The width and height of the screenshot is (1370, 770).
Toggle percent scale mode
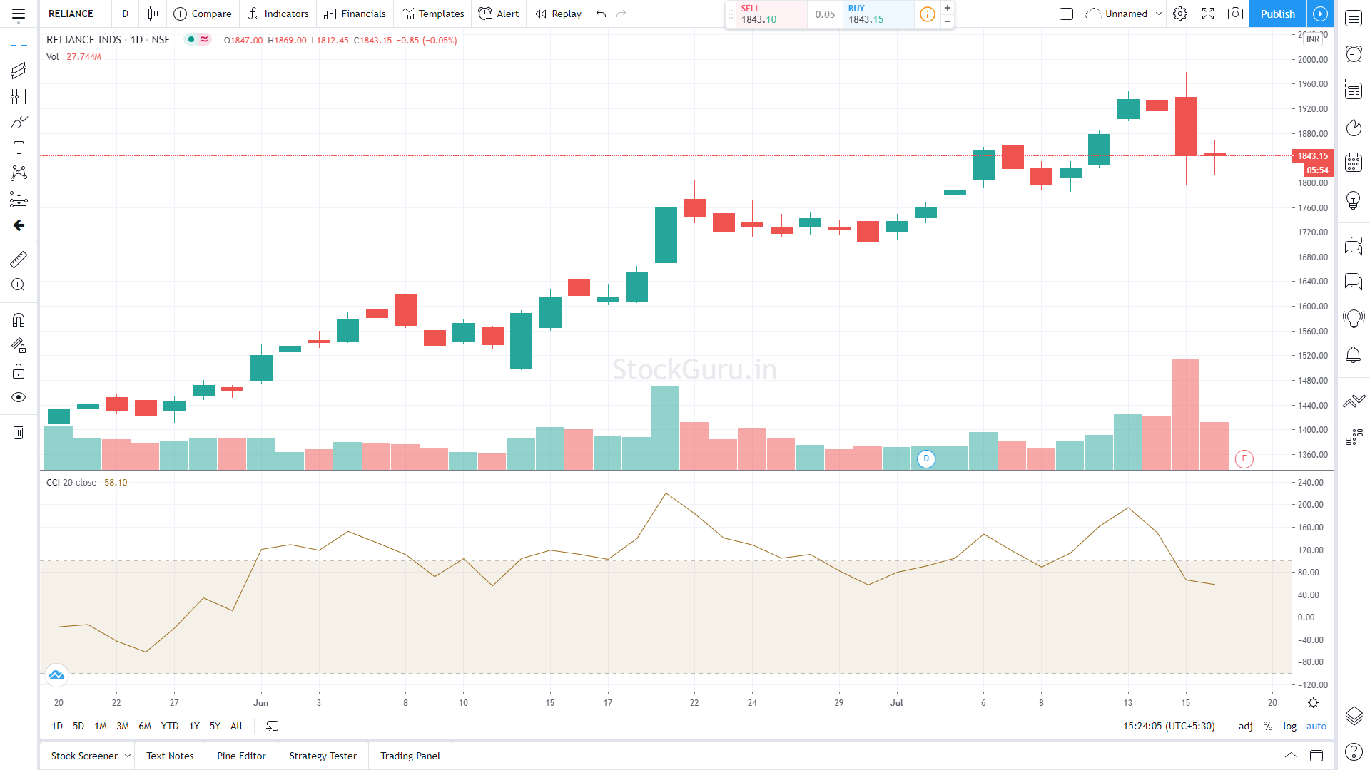1268,726
